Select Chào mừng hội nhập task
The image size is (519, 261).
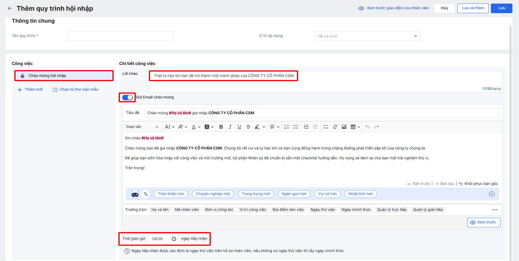(x=64, y=76)
